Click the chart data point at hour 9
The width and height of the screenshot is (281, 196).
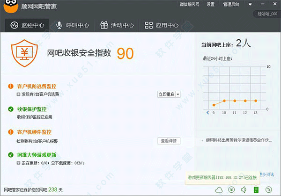214,105
